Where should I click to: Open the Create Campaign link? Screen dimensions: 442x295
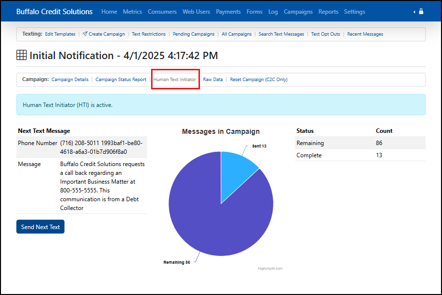[x=107, y=34]
